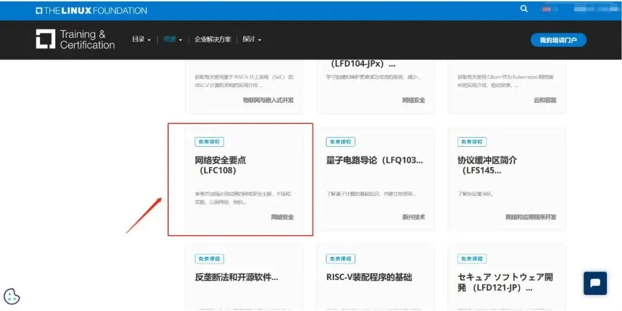Click 物联网与嵌入式开发 category label
This screenshot has width=622, height=311.
pyautogui.click(x=268, y=100)
